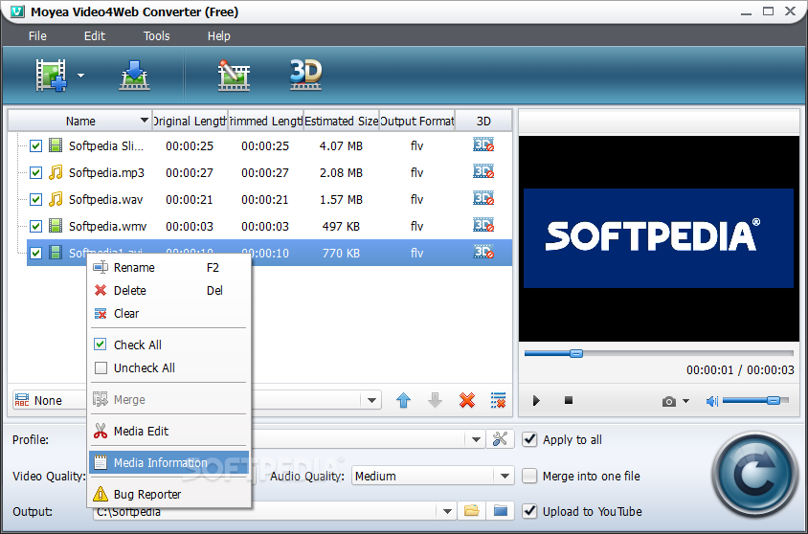
Task: Open the Tools menu
Action: 157,36
